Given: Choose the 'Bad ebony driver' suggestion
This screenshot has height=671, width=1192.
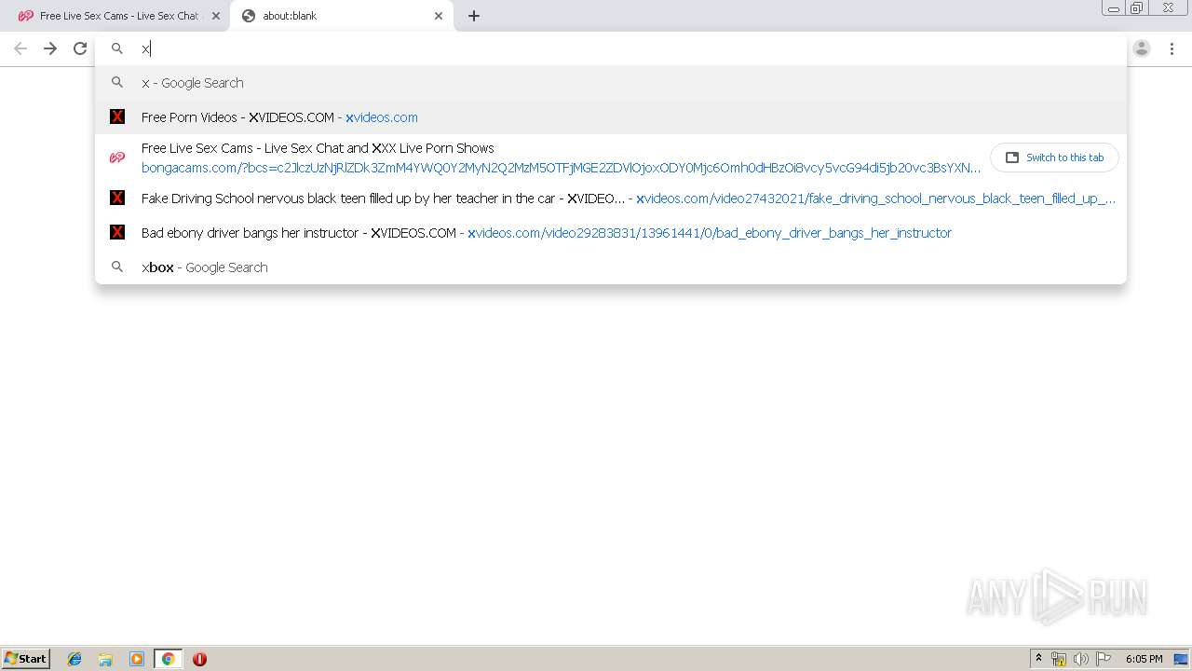Looking at the screenshot, I should tap(611, 233).
